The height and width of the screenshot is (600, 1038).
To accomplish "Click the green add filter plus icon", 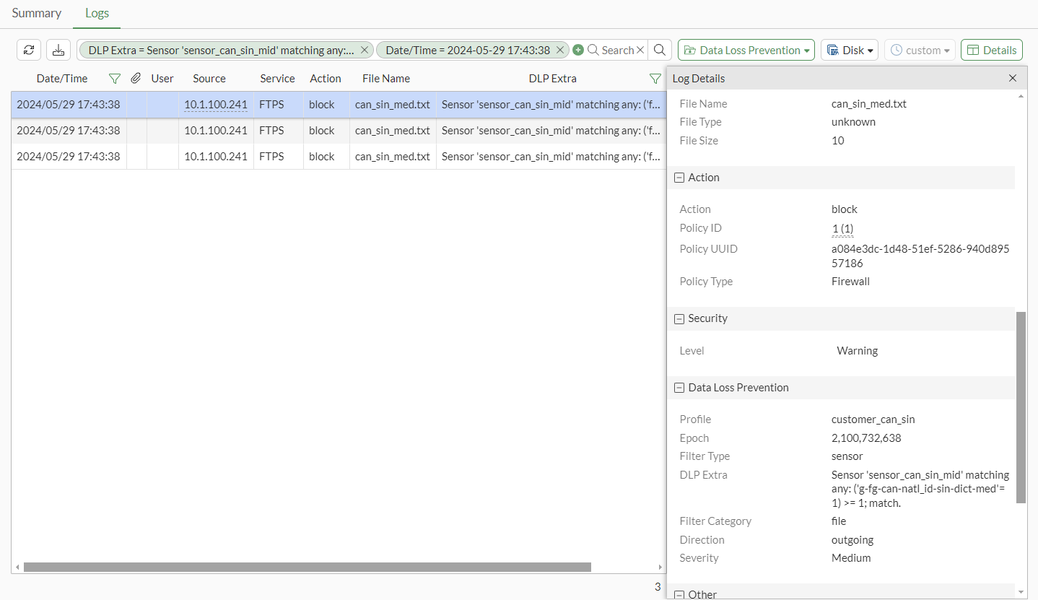I will (578, 50).
